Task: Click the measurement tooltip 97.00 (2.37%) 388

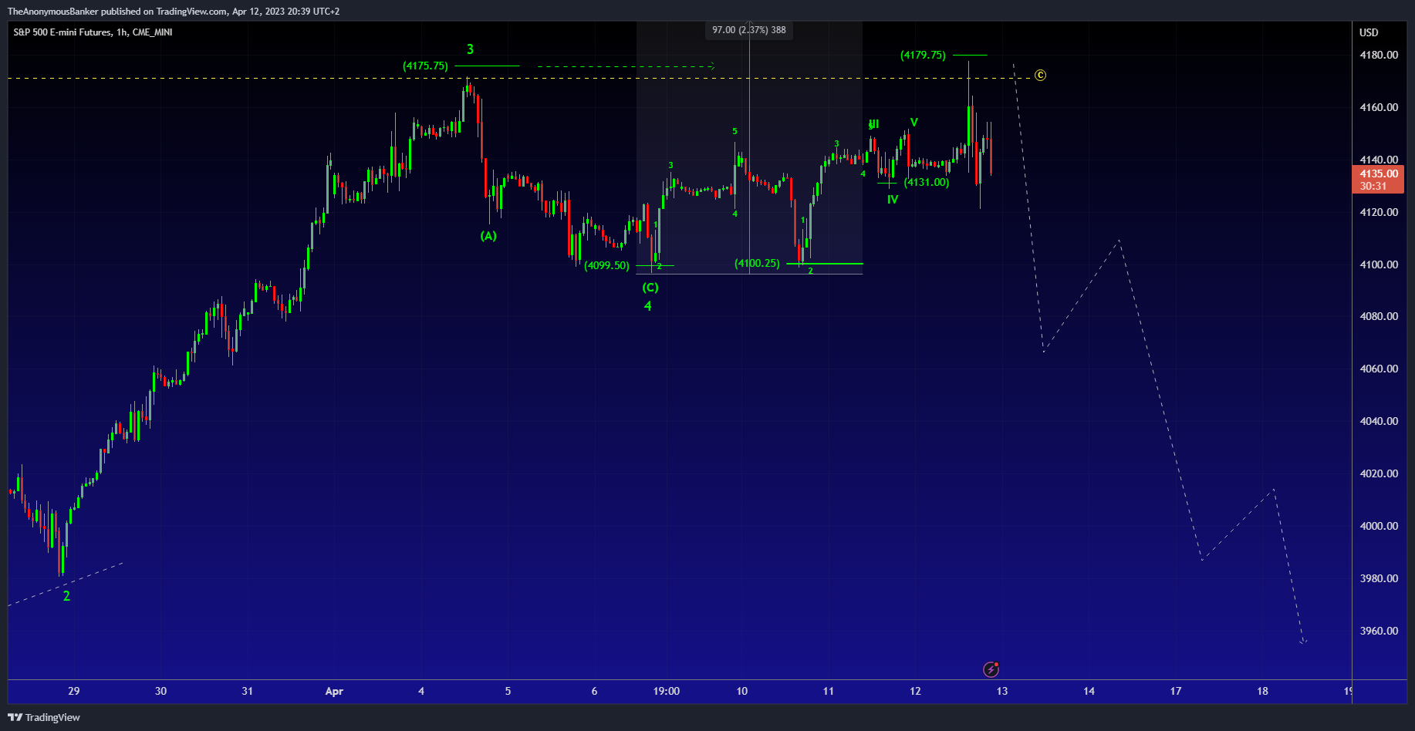Action: coord(748,30)
